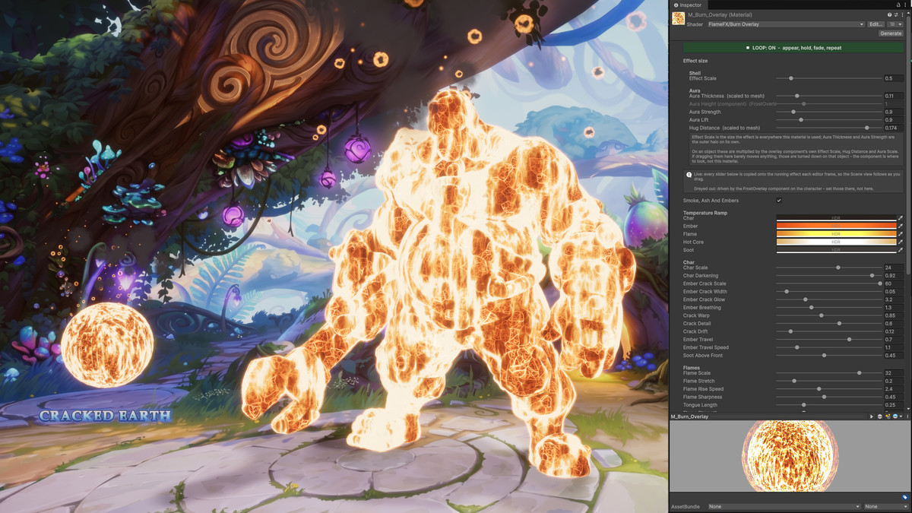The height and width of the screenshot is (513, 912).
Task: Open the Ember HDR gradient swatch
Action: [x=836, y=226]
